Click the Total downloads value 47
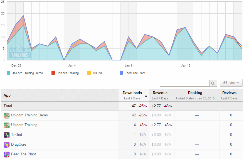The width and height of the screenshot is (244, 159). 134,106
